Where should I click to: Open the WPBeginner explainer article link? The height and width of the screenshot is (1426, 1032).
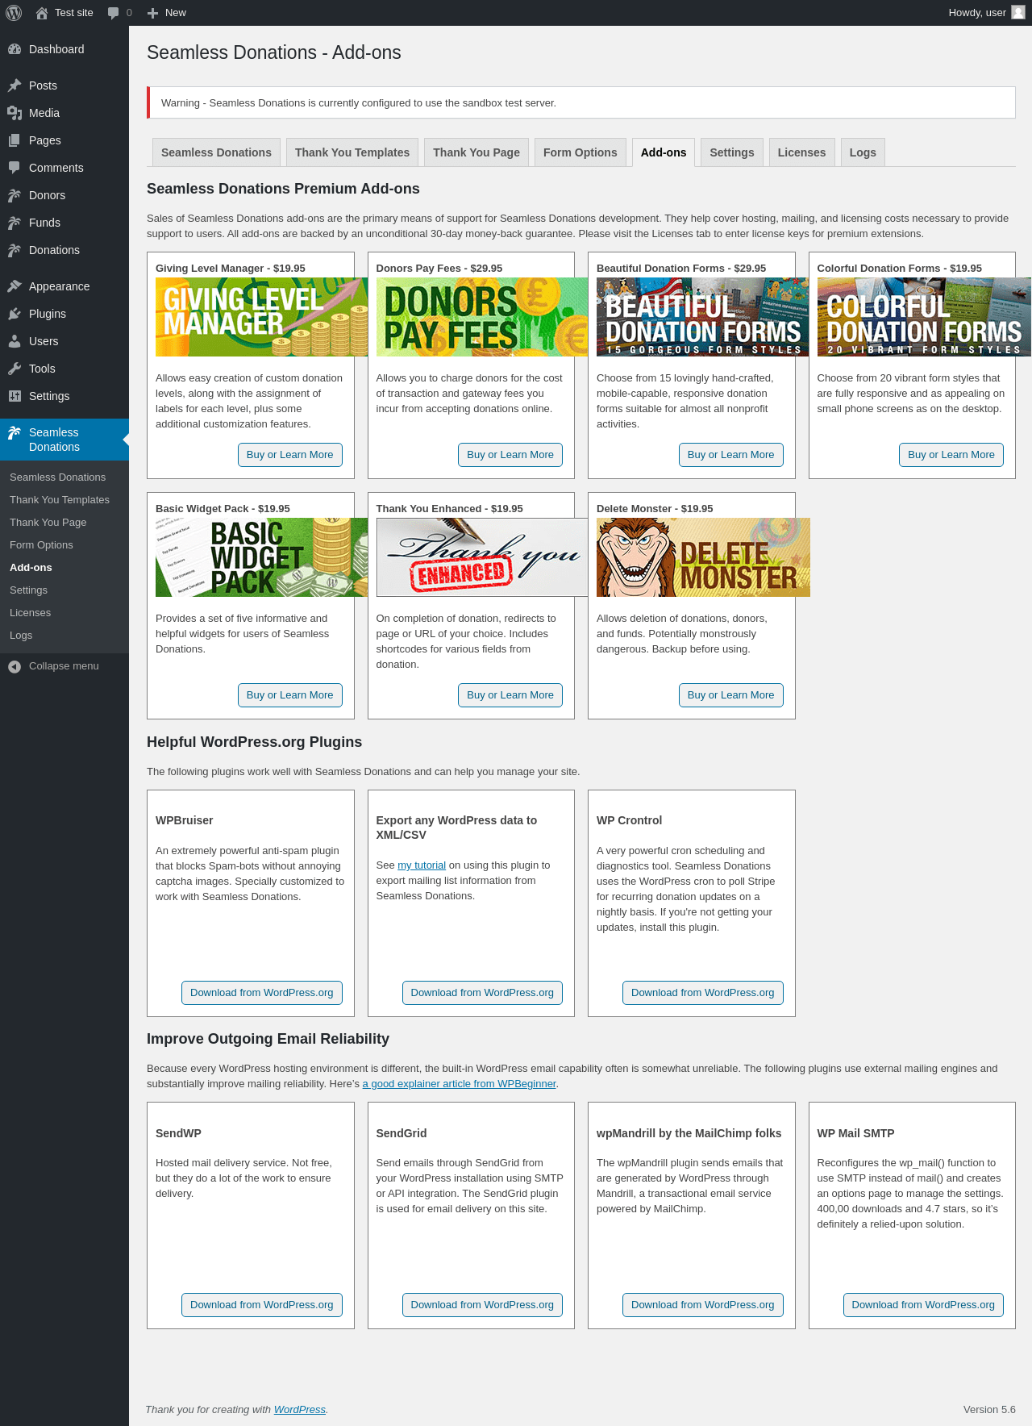tap(459, 1084)
